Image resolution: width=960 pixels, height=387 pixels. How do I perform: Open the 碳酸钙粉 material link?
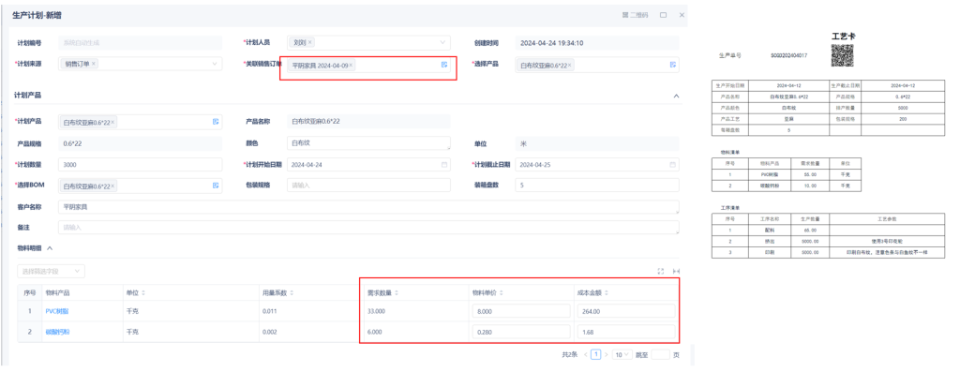(58, 332)
